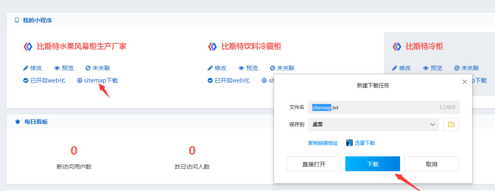The width and height of the screenshot is (495, 191).
Task: Click 已开启web化 under 比斯特饮料冷藏柜
Action: tap(228, 80)
